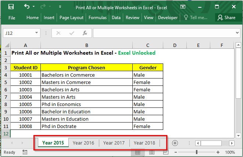Click the Enter checkmark icon in formula bar

point(72,33)
